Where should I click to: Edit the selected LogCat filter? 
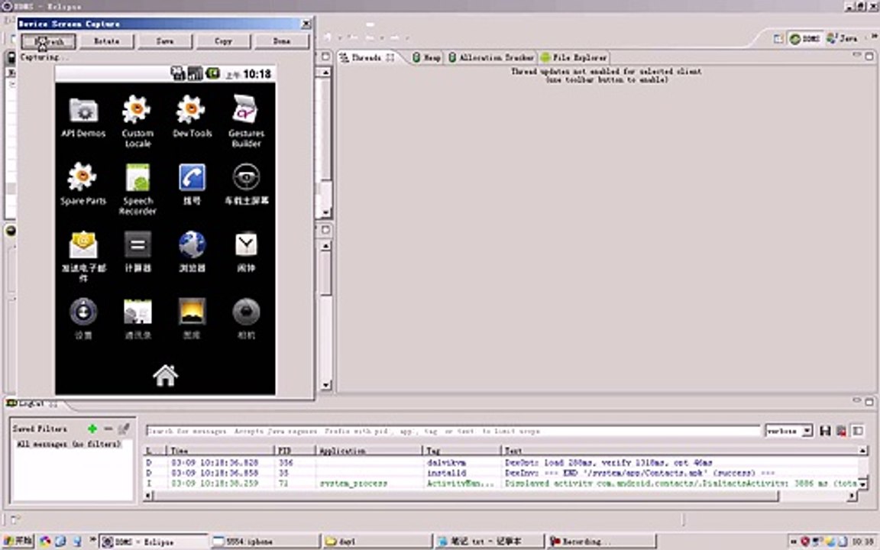(x=124, y=429)
